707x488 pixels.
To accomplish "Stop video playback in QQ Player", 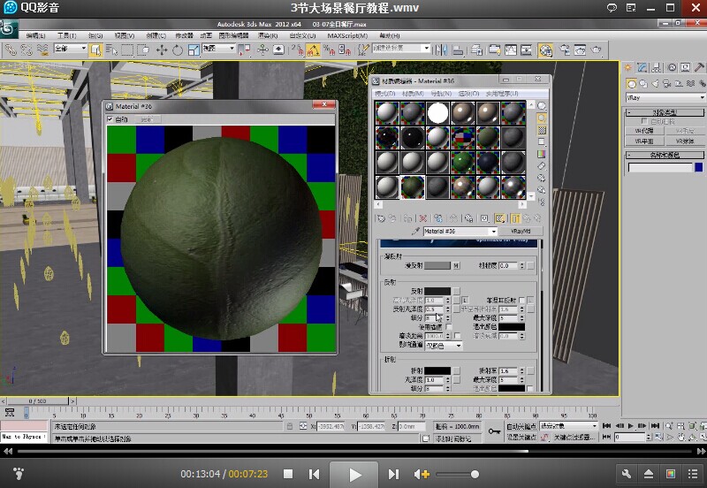I will pos(288,474).
